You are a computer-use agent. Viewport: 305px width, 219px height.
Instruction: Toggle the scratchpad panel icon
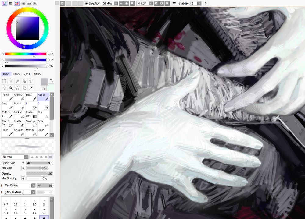[x=35, y=3]
